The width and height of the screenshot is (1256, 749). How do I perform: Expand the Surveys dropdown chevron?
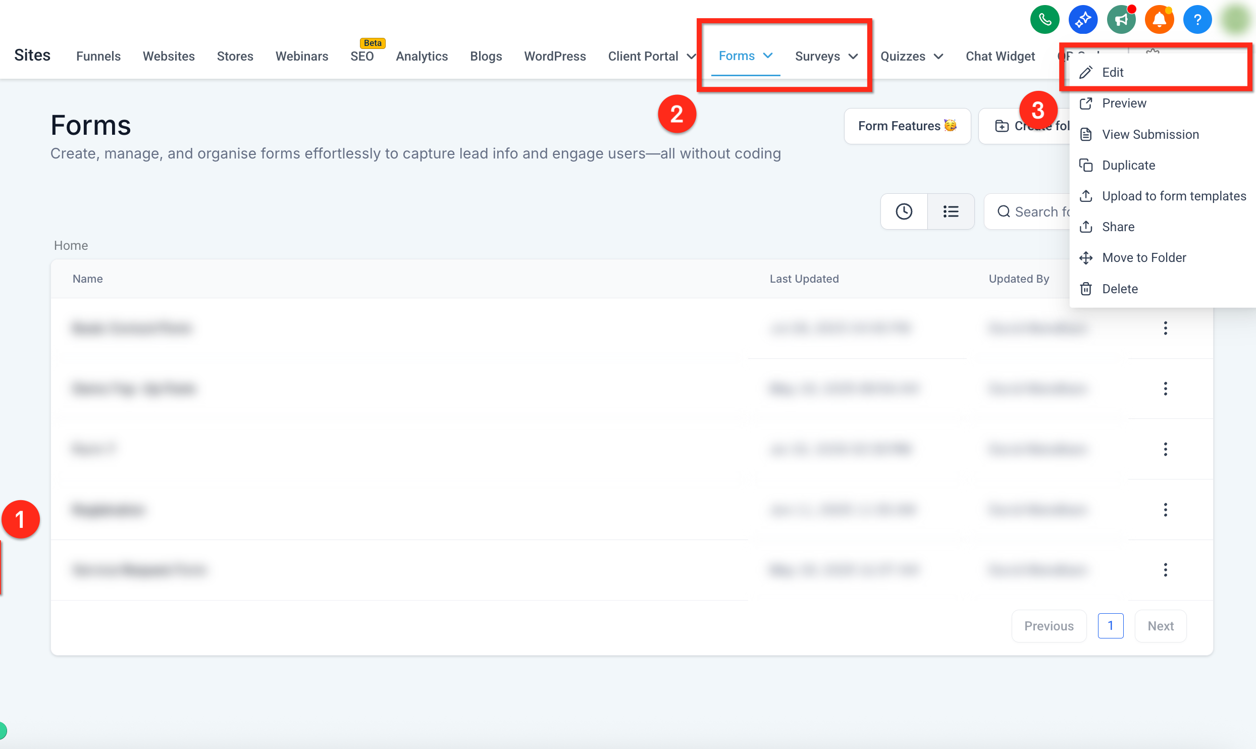[853, 56]
